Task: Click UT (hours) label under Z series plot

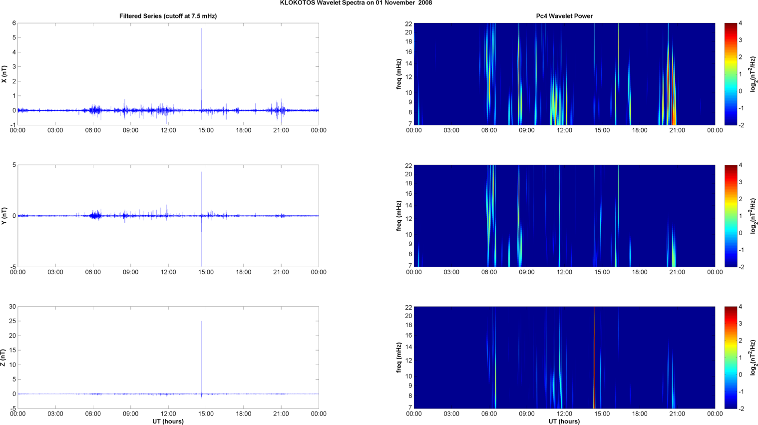Action: pyautogui.click(x=168, y=422)
